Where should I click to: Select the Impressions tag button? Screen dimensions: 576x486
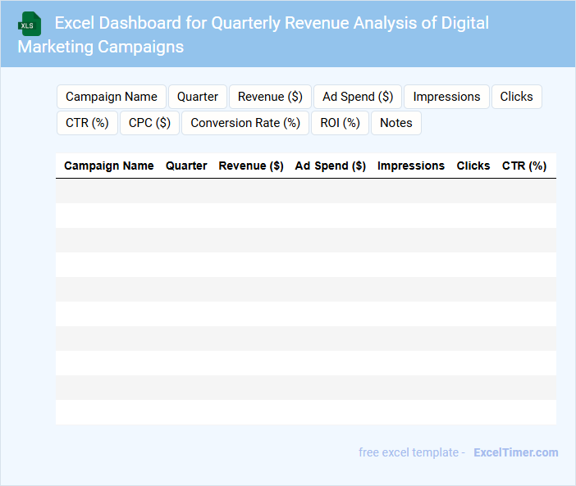(x=446, y=97)
